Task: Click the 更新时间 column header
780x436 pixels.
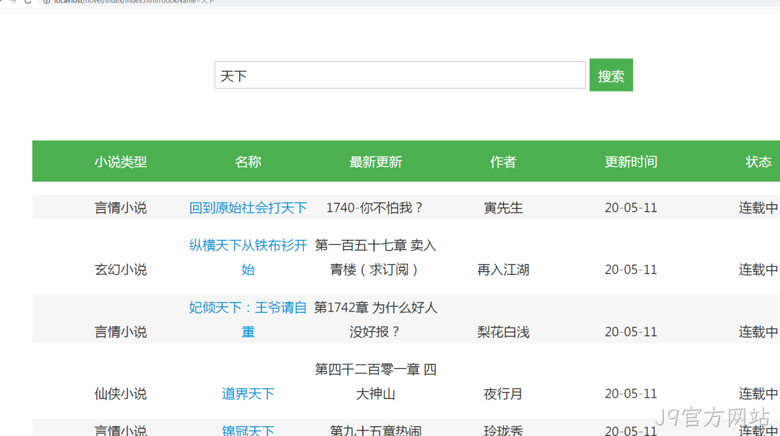Action: click(x=631, y=162)
